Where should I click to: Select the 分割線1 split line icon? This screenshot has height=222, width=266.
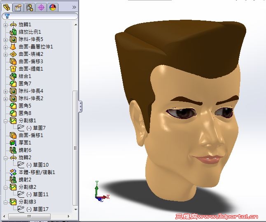pyautogui.click(x=13, y=121)
